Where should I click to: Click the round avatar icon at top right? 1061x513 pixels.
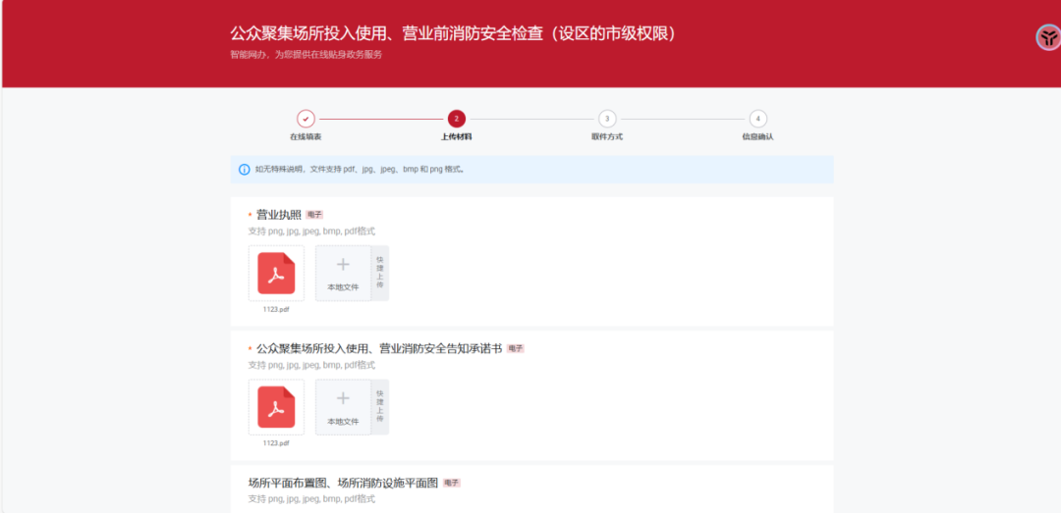[x=1048, y=38]
